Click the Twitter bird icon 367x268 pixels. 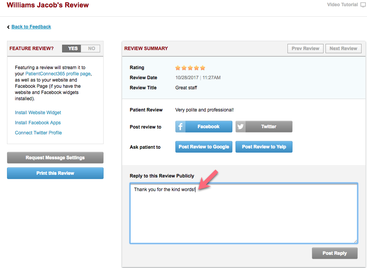[241, 127]
